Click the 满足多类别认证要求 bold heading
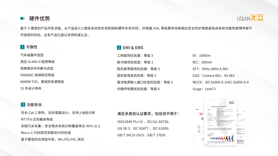Viewport: 278px width, 156px height. pyautogui.click(x=148, y=113)
